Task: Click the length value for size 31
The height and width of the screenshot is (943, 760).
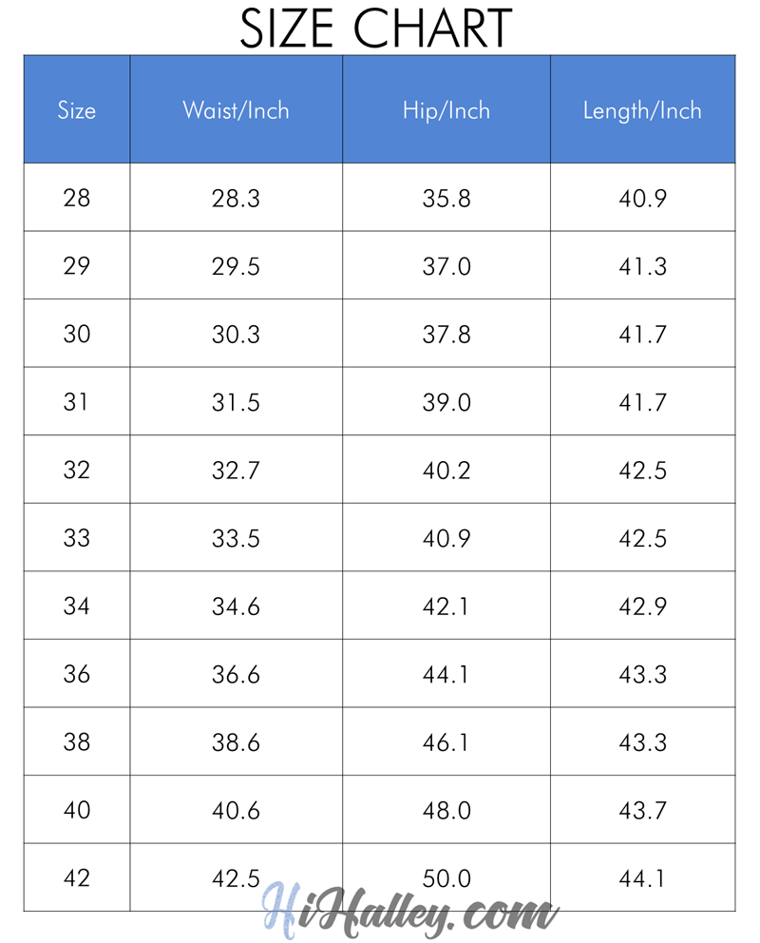Action: click(x=643, y=403)
